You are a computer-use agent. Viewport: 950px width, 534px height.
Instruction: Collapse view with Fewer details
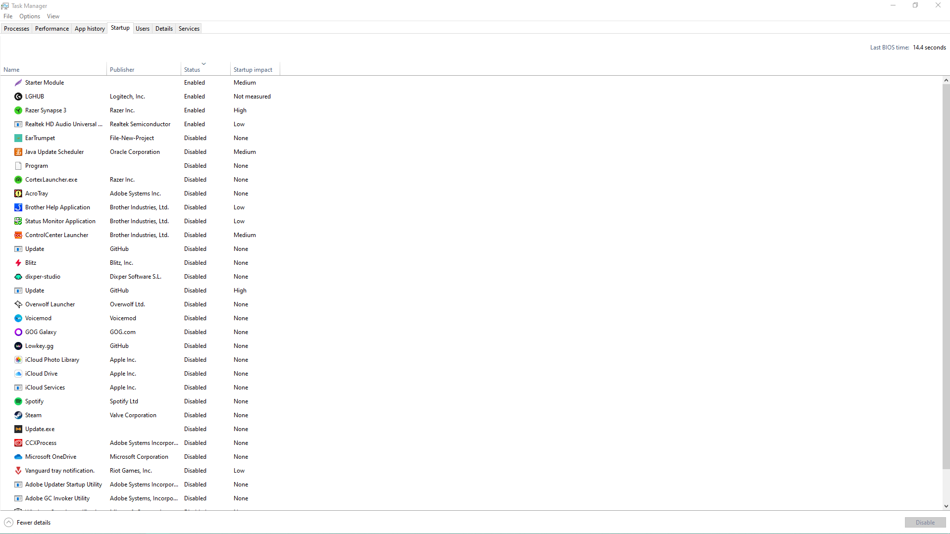[x=28, y=523]
